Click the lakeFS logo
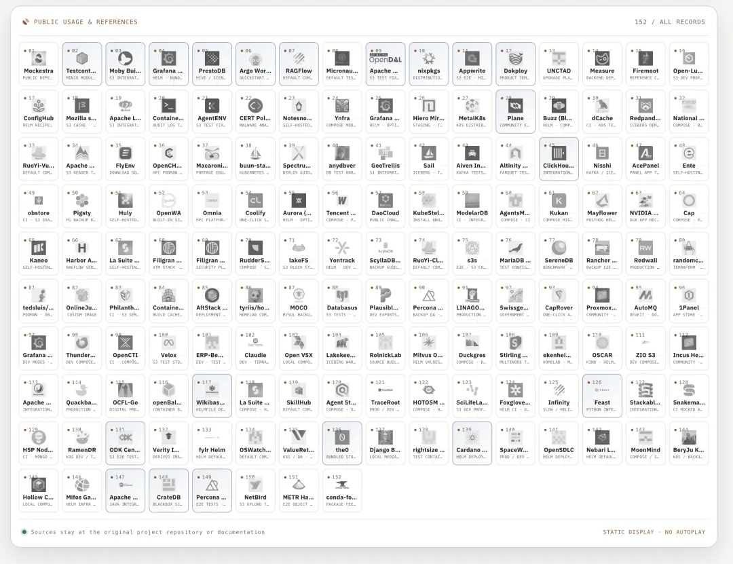733x564 pixels. tap(299, 248)
